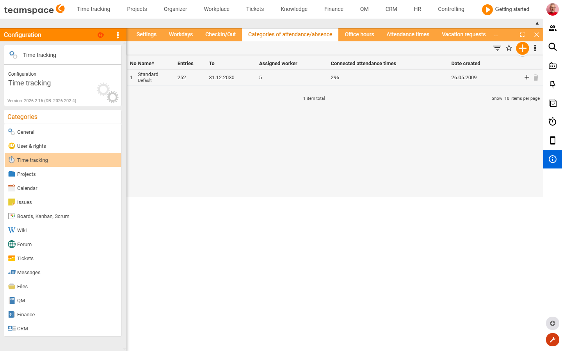Select Calendar category

[x=63, y=188]
